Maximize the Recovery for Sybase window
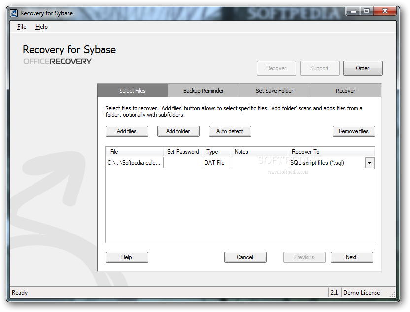The width and height of the screenshot is (410, 312). click(367, 11)
